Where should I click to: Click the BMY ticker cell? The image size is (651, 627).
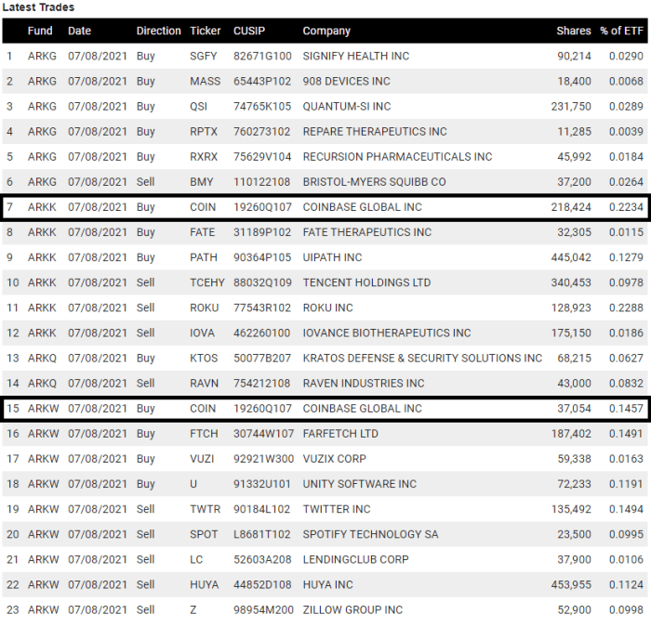pyautogui.click(x=202, y=182)
